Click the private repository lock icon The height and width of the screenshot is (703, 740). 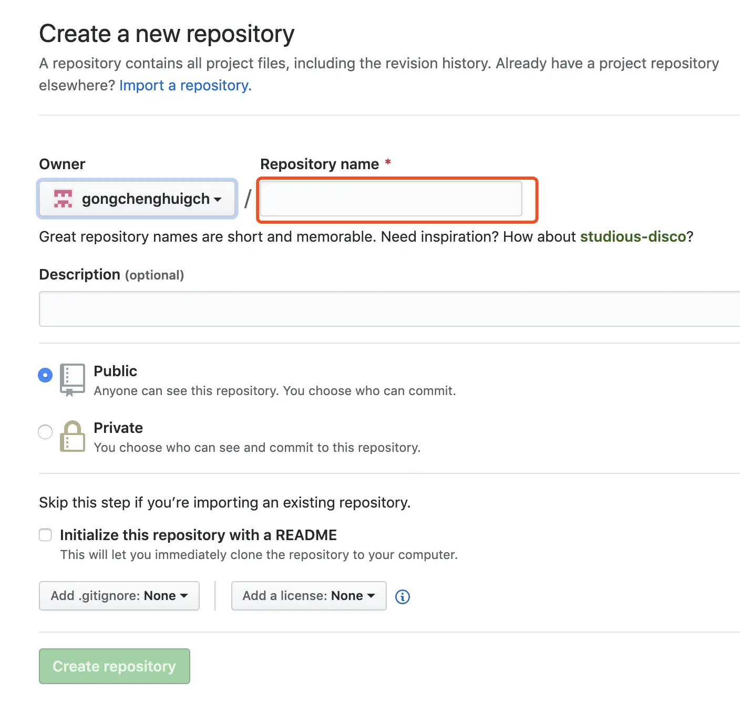click(x=72, y=436)
